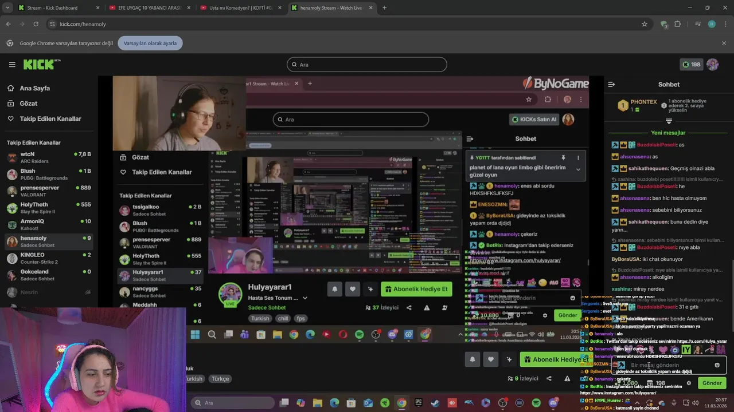Select the Turkish tag

point(194,379)
